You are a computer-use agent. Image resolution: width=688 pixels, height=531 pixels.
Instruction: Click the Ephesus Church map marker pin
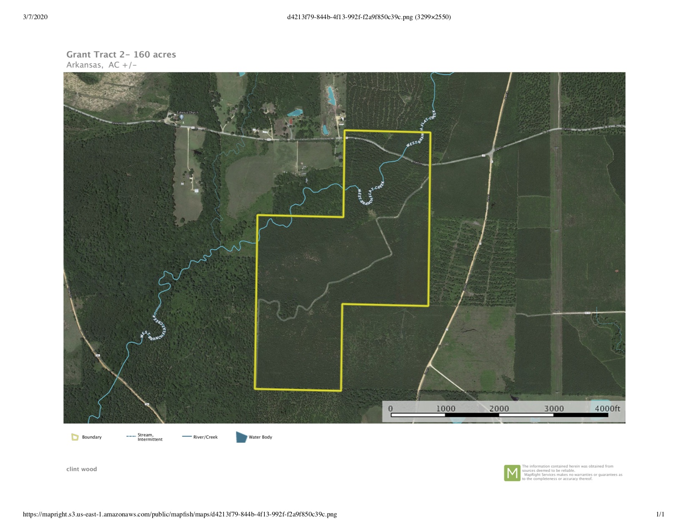click(181, 117)
